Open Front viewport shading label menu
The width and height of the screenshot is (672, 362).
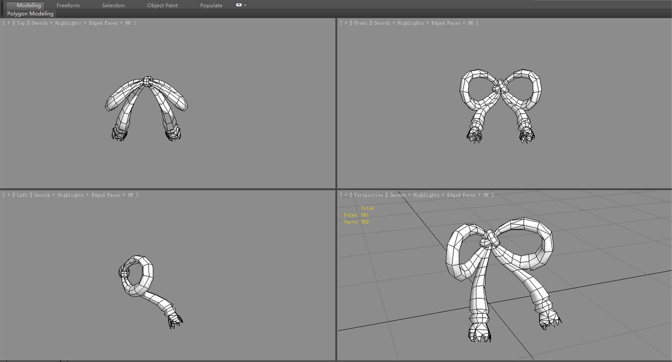pos(423,23)
